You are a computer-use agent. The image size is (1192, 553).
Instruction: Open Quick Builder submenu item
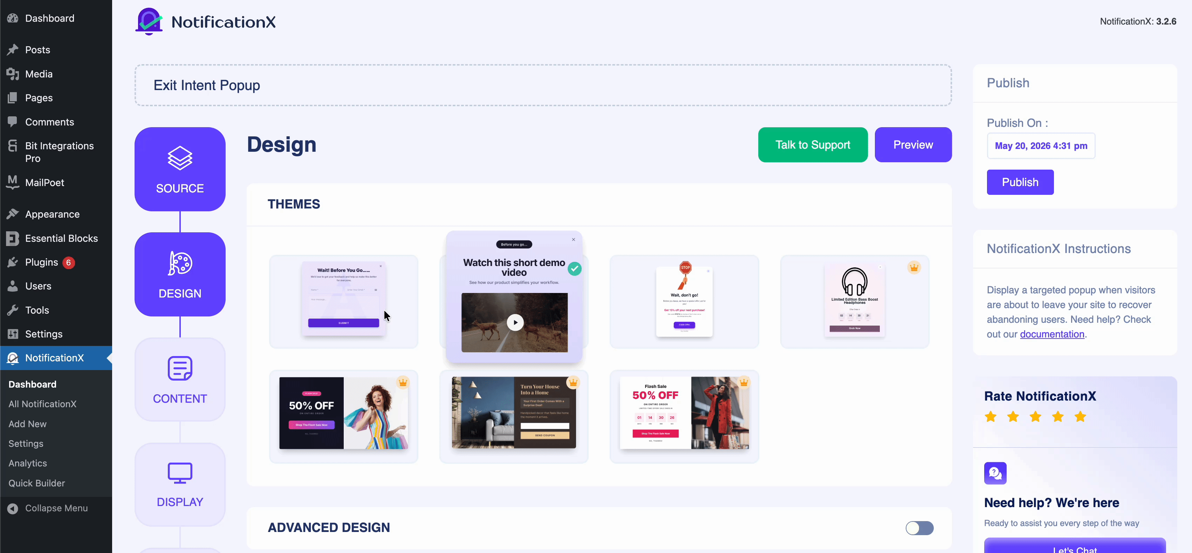[x=36, y=483]
